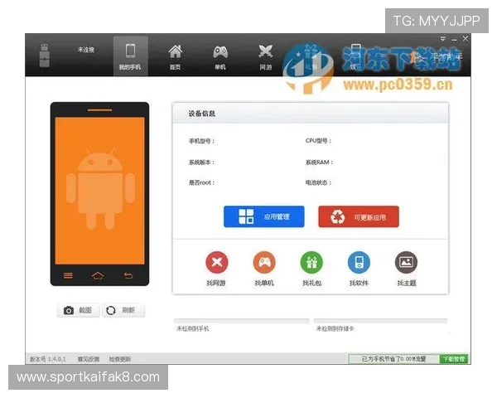
Task: Open the 软件 tab with phone icon
Action: [356, 57]
